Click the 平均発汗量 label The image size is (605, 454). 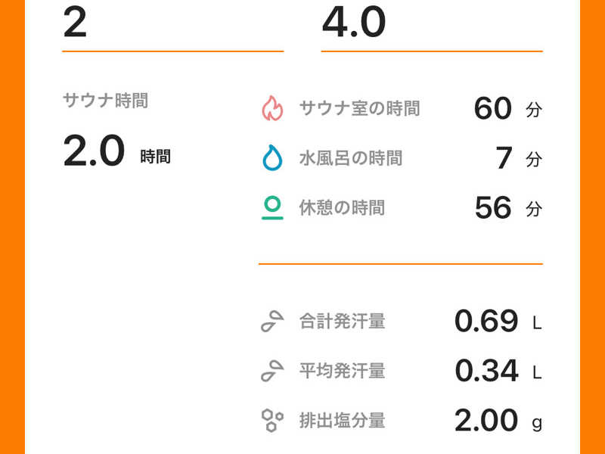[342, 371]
